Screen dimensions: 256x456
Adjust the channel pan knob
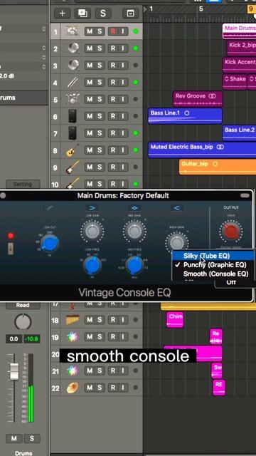tap(23, 322)
